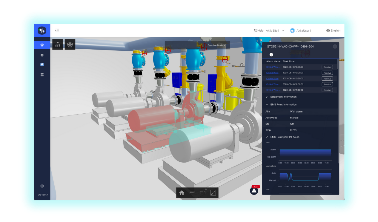Open Chilled Water alarm link at 12:00:00
The width and height of the screenshot is (378, 222).
coord(273,84)
